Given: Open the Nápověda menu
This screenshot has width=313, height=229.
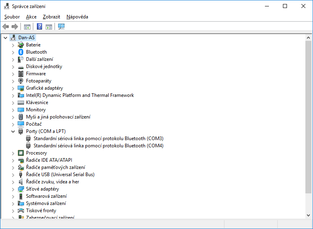Looking at the screenshot, I should (77, 17).
